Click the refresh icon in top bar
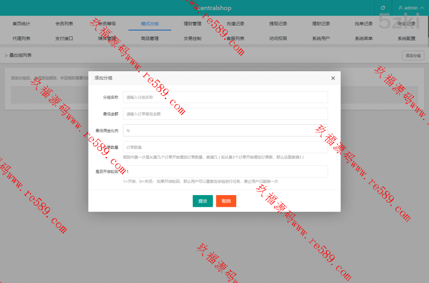 pos(382,8)
